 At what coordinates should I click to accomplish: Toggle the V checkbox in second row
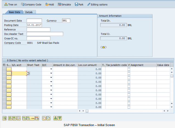point(129,73)
